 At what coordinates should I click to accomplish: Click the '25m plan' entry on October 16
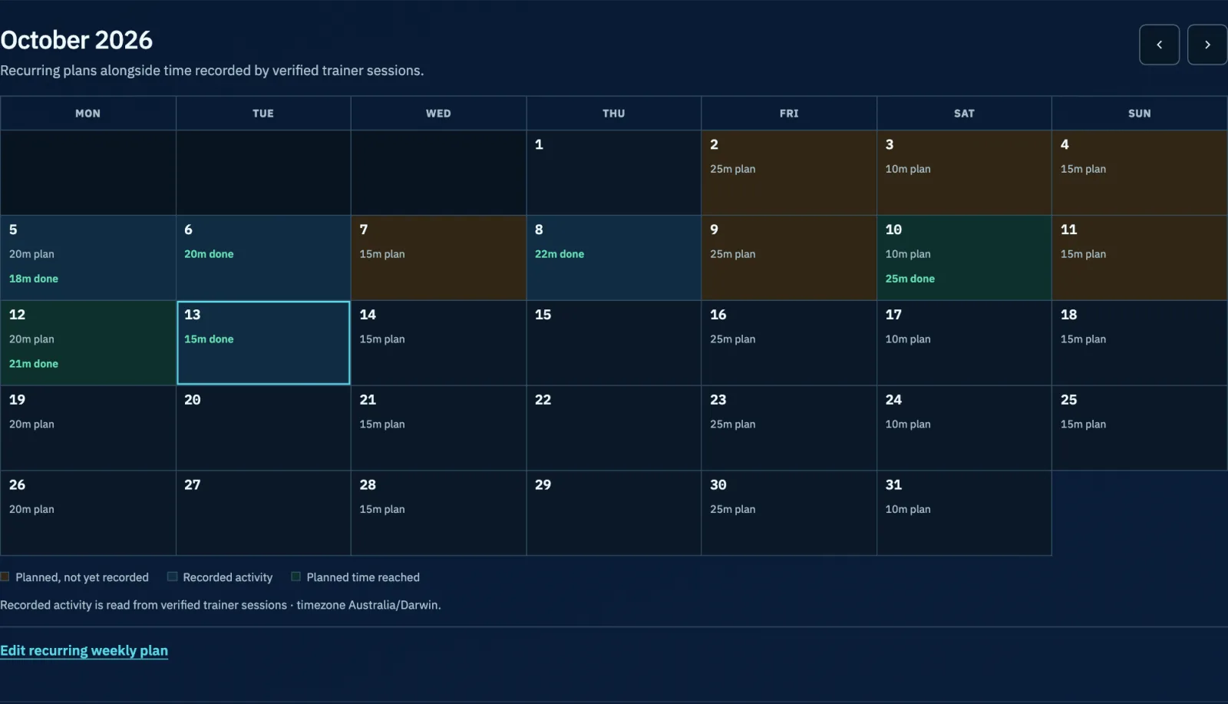pyautogui.click(x=733, y=339)
